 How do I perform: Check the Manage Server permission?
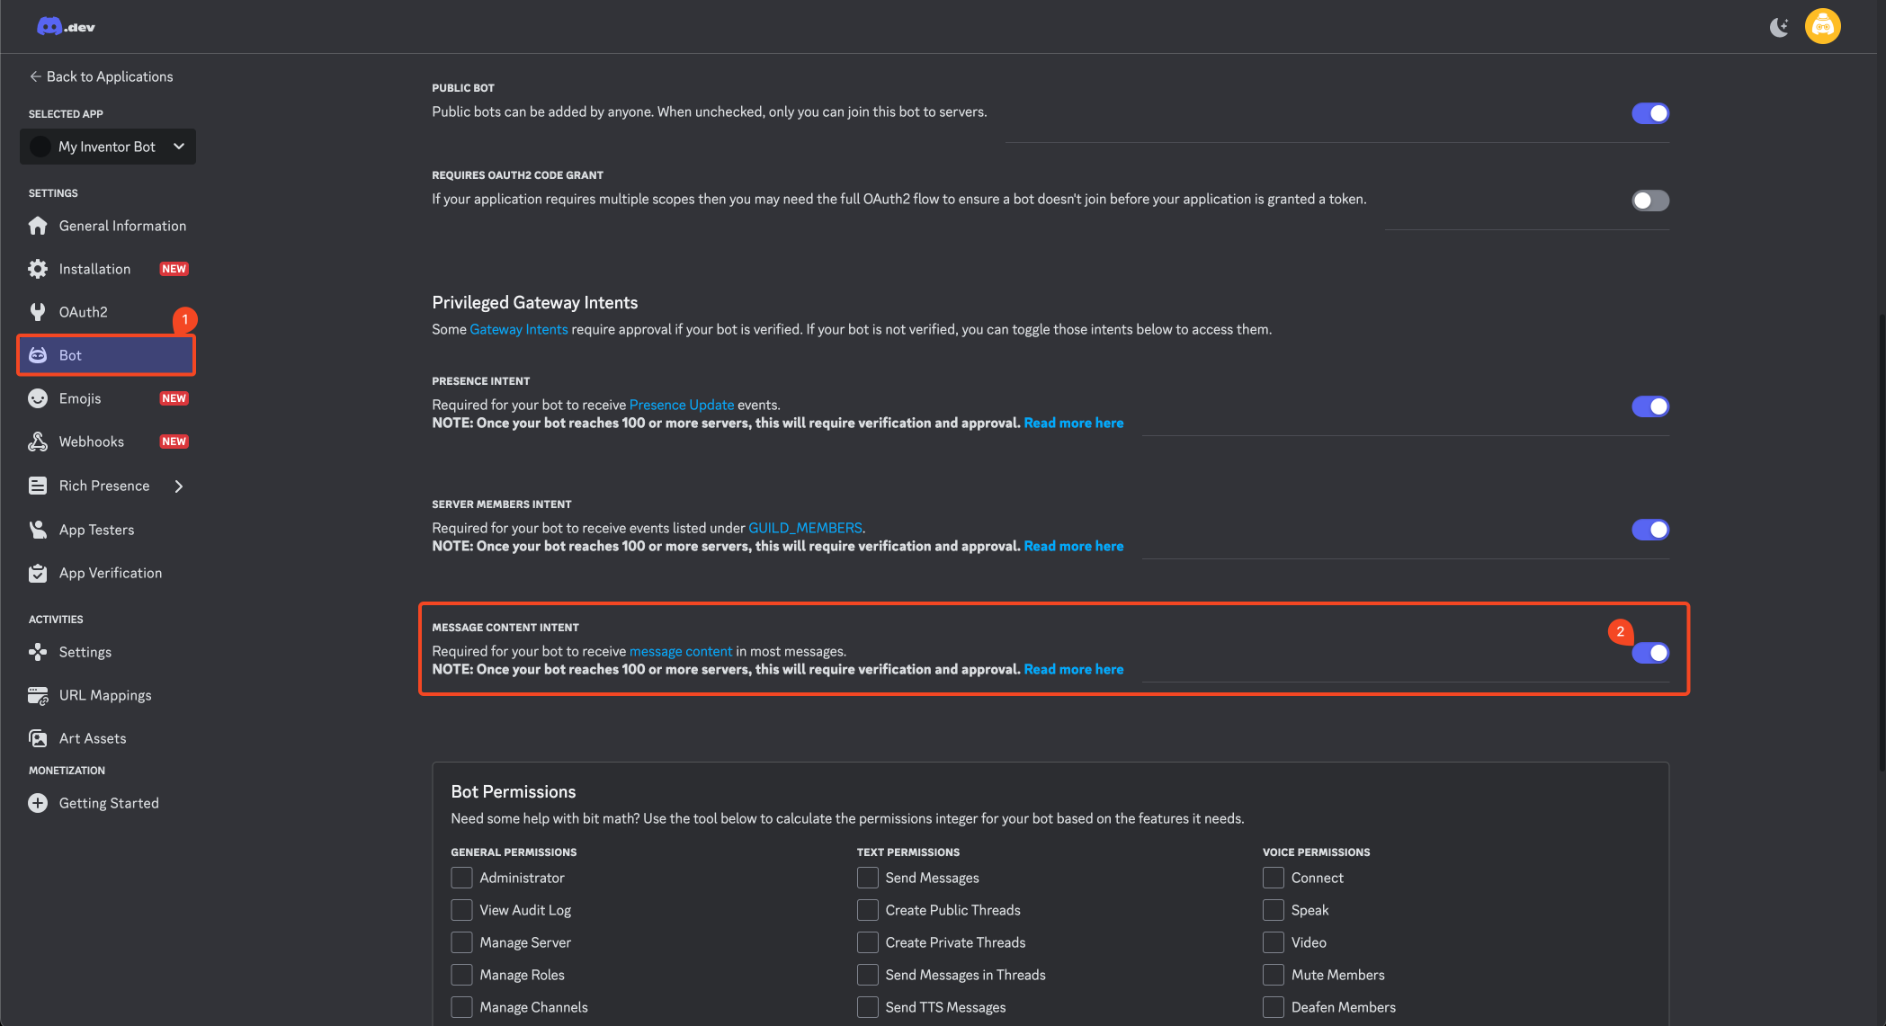(x=461, y=942)
